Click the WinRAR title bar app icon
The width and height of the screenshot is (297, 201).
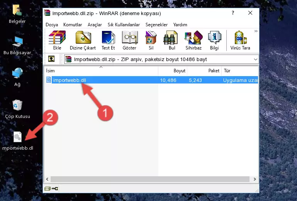coord(47,13)
